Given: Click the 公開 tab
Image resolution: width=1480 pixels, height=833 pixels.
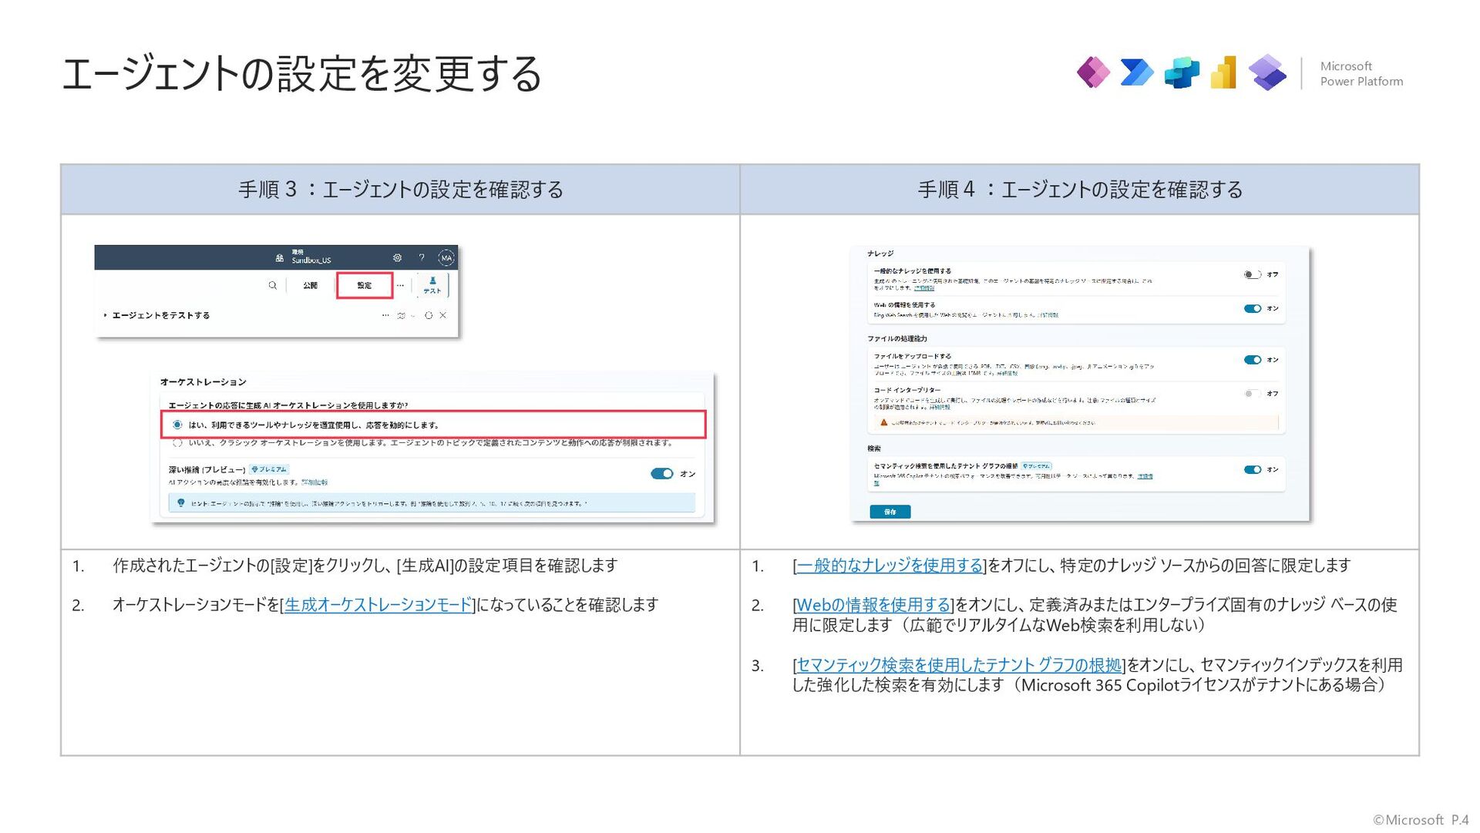Looking at the screenshot, I should point(310,285).
